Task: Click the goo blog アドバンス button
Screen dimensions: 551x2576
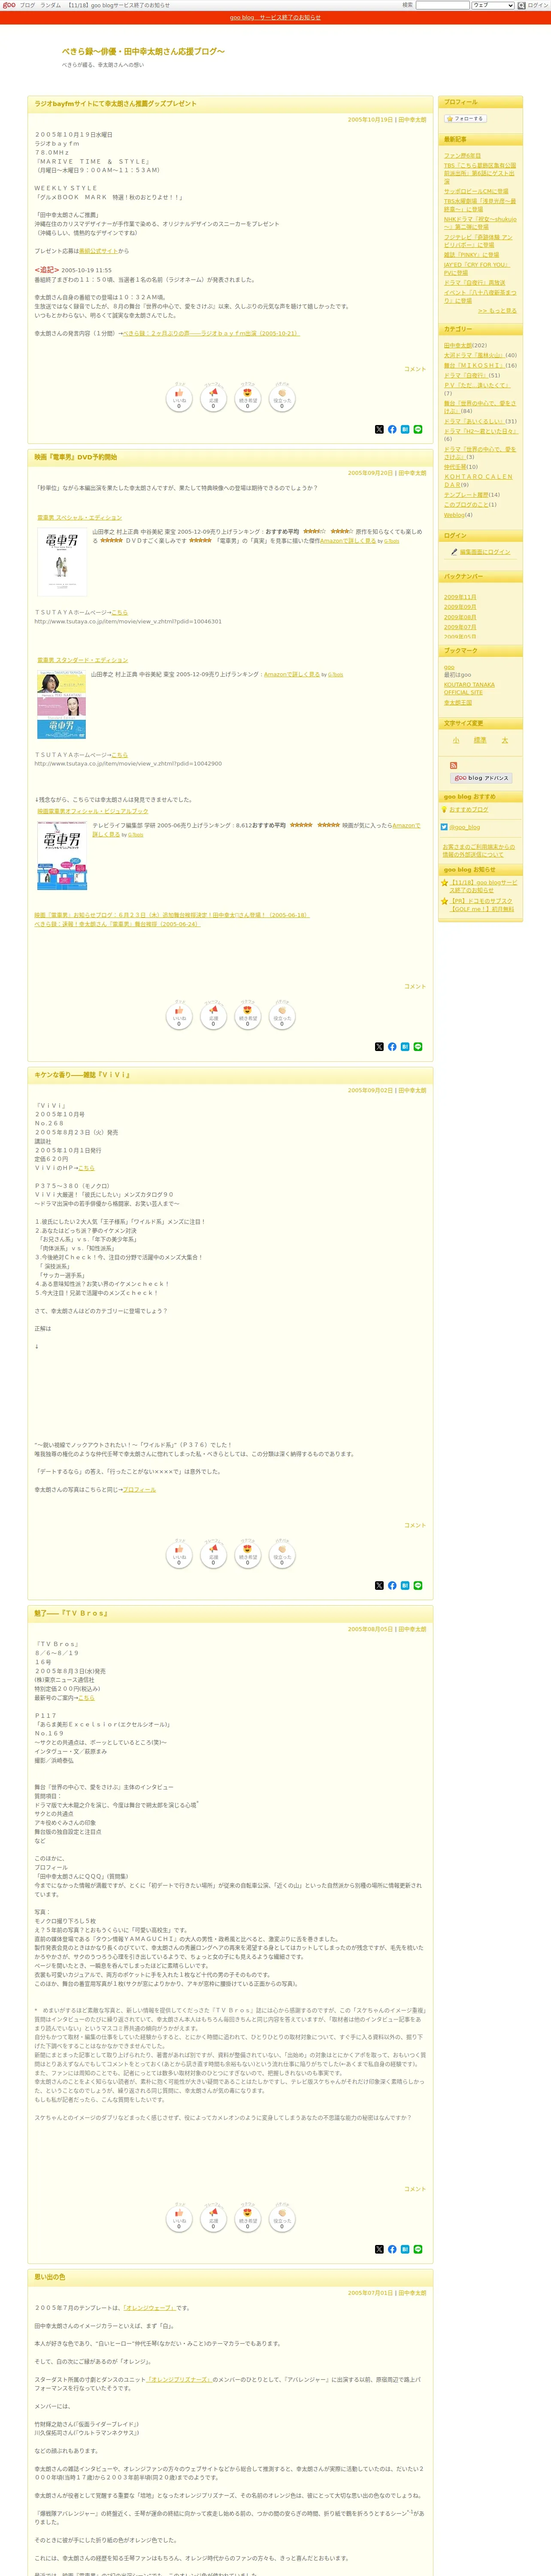Action: pyautogui.click(x=481, y=778)
